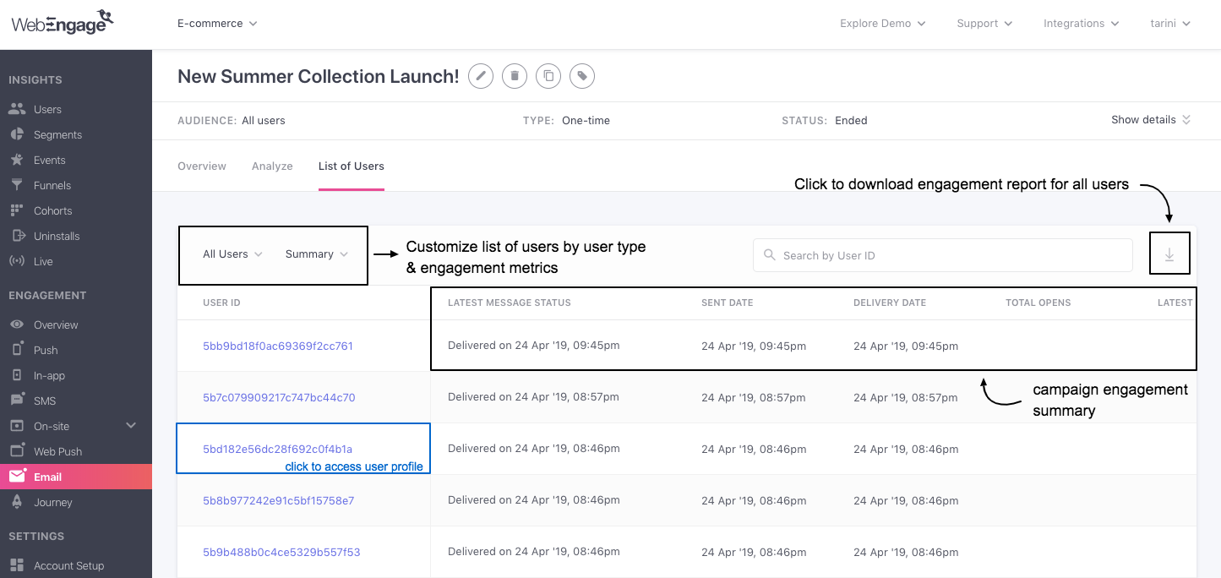Open the Integrations dropdown menu

pyautogui.click(x=1081, y=24)
